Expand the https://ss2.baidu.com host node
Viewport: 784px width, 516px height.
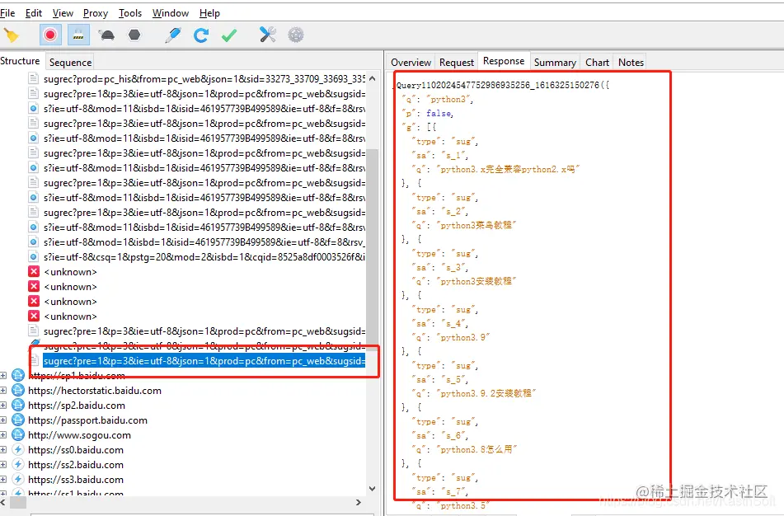(3, 465)
